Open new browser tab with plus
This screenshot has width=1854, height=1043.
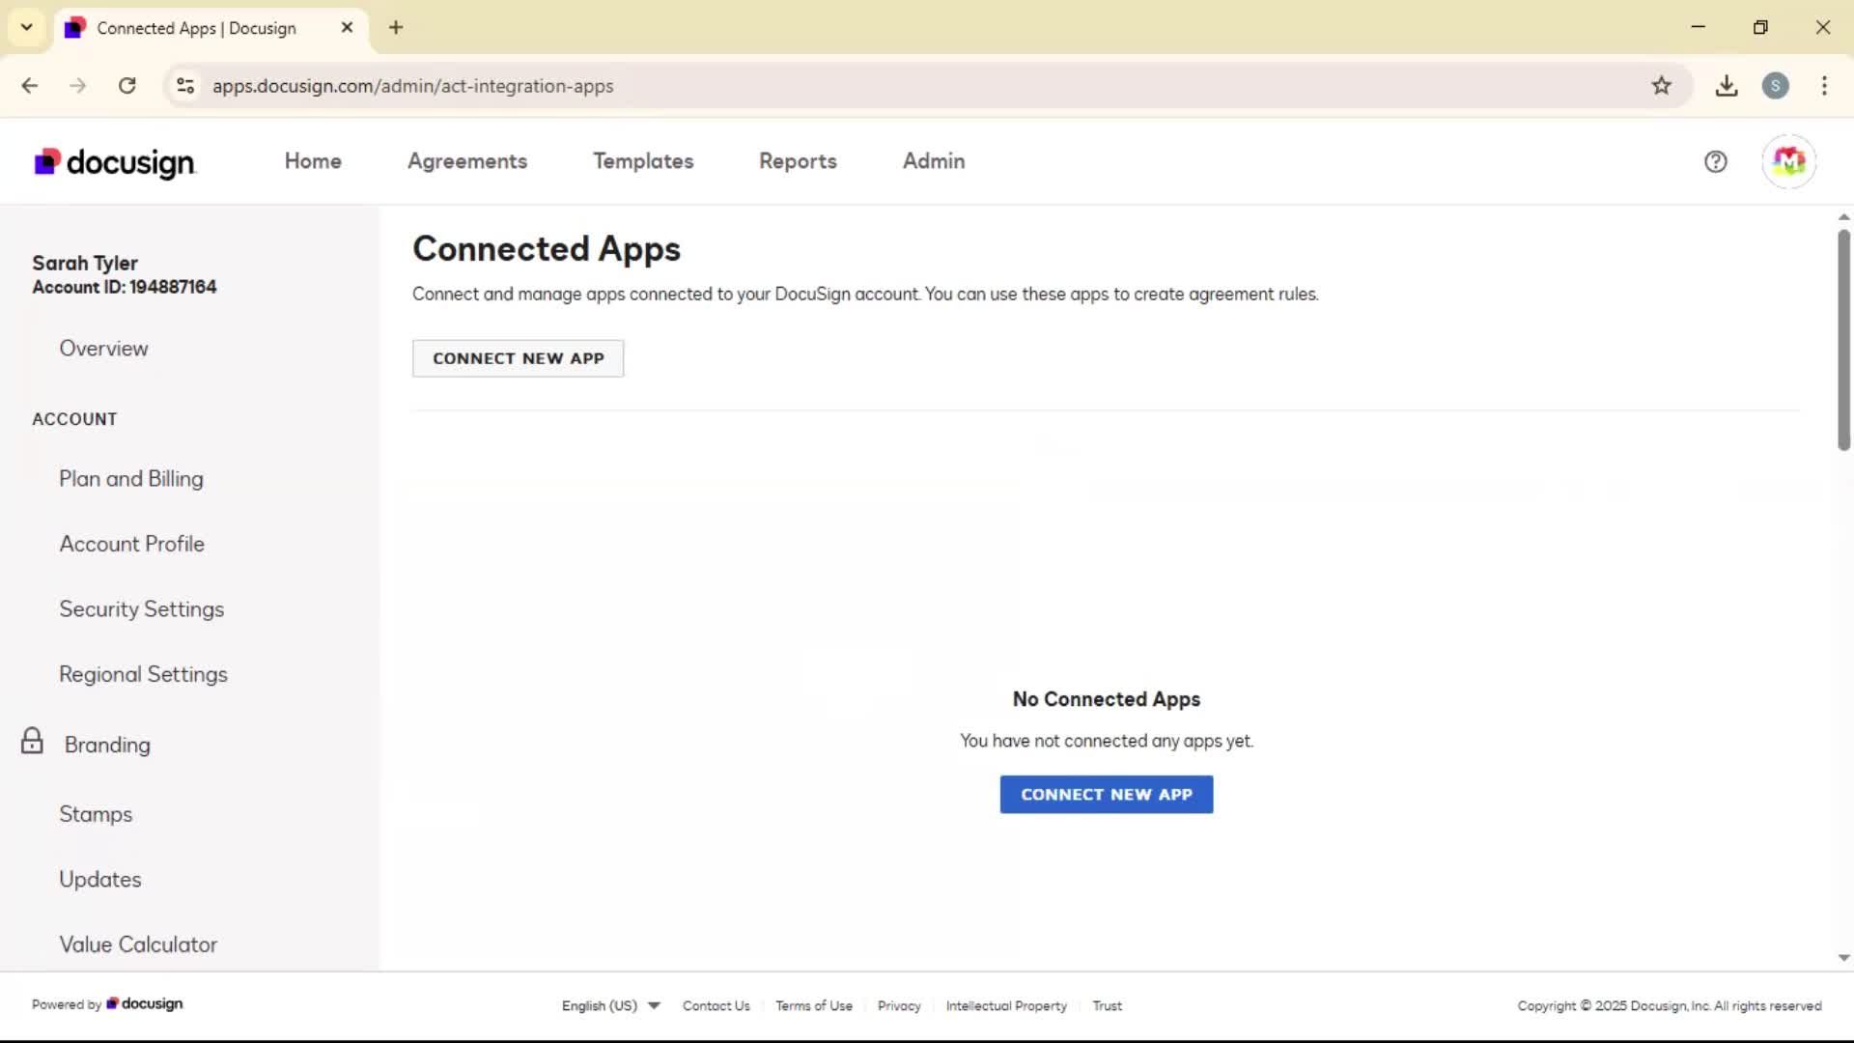coord(396,27)
